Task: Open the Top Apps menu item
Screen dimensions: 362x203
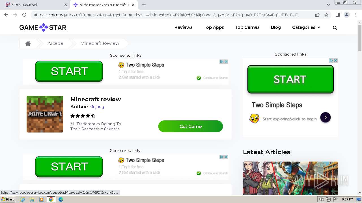Action: [x=214, y=27]
